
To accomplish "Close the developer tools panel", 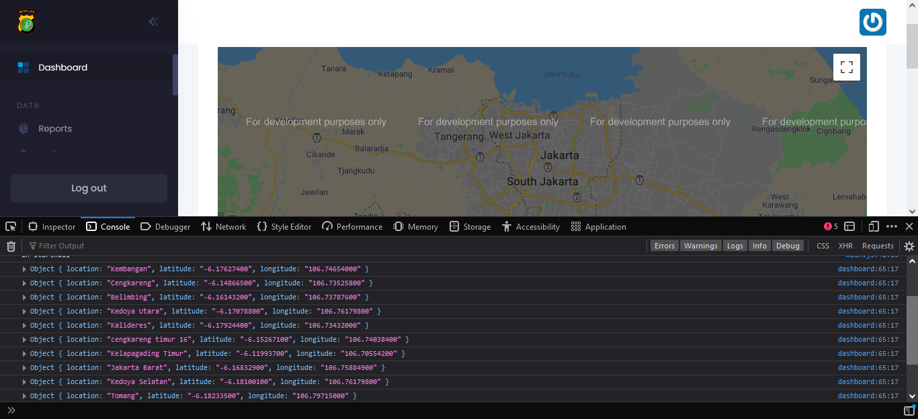I will click(909, 226).
